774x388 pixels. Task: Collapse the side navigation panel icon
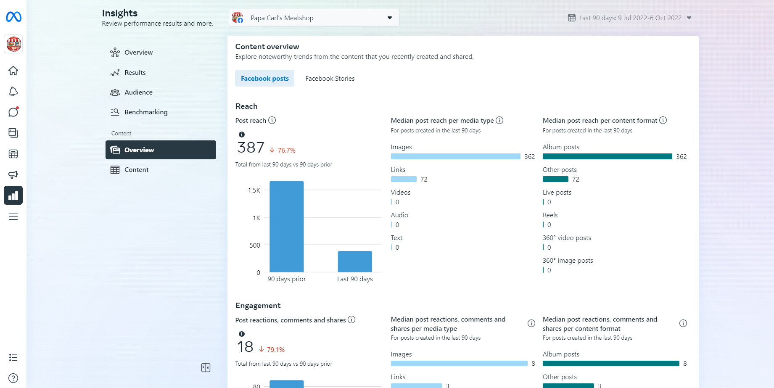pos(206,367)
